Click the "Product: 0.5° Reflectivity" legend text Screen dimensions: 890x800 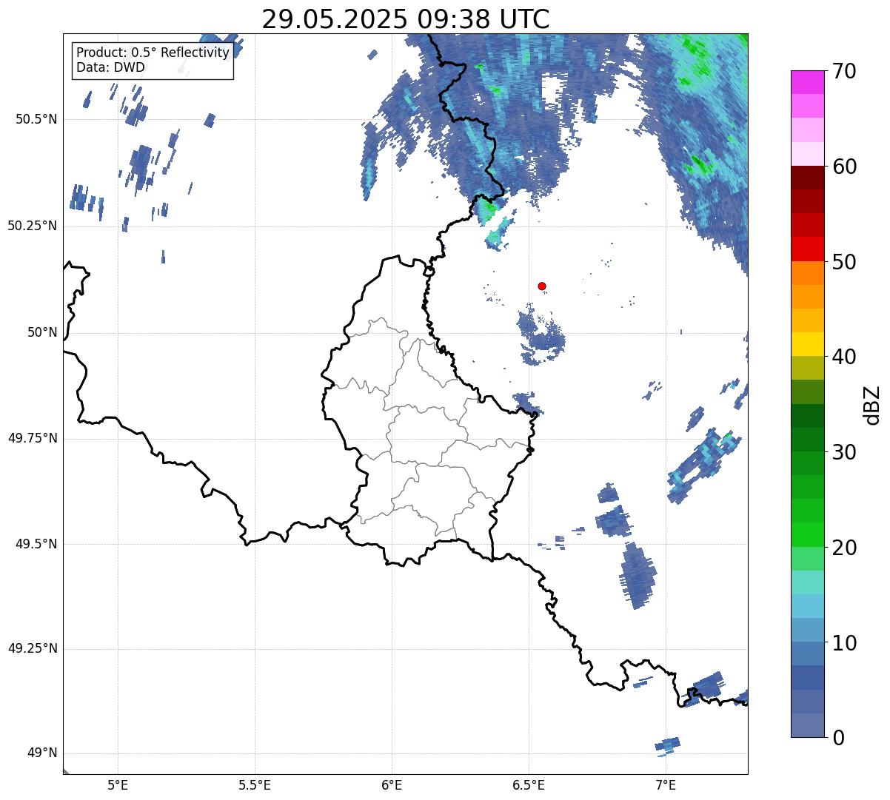(153, 53)
